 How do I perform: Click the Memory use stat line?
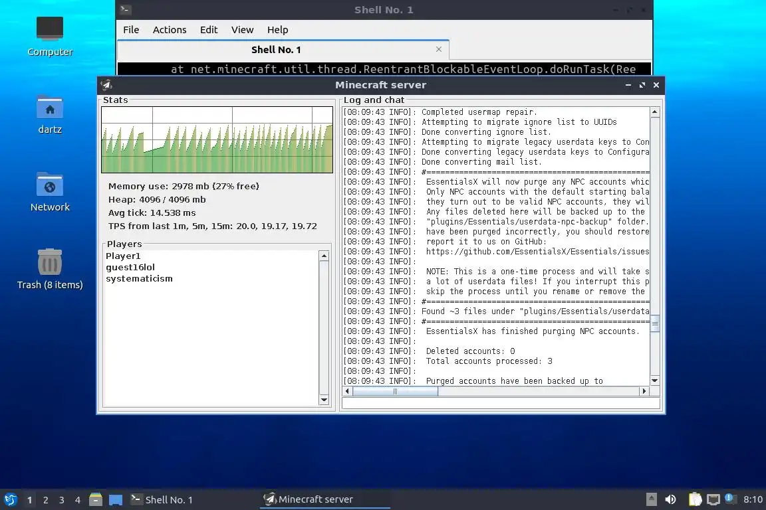pos(184,186)
